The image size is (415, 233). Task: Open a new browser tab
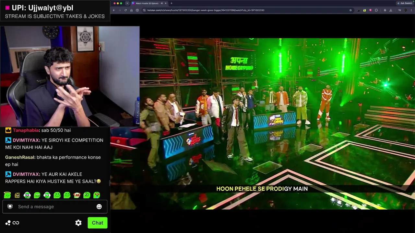click(x=172, y=3)
